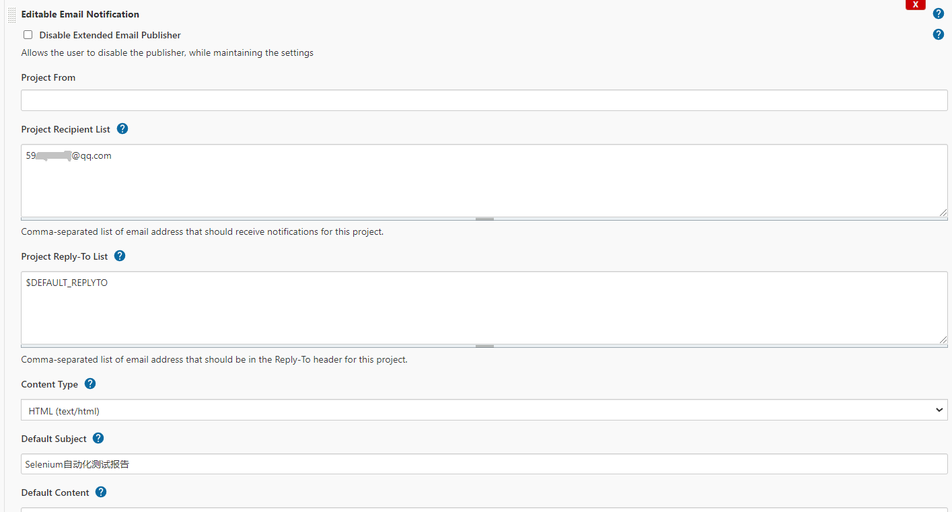Open help for Disable Extended Email Publisher

tap(939, 34)
